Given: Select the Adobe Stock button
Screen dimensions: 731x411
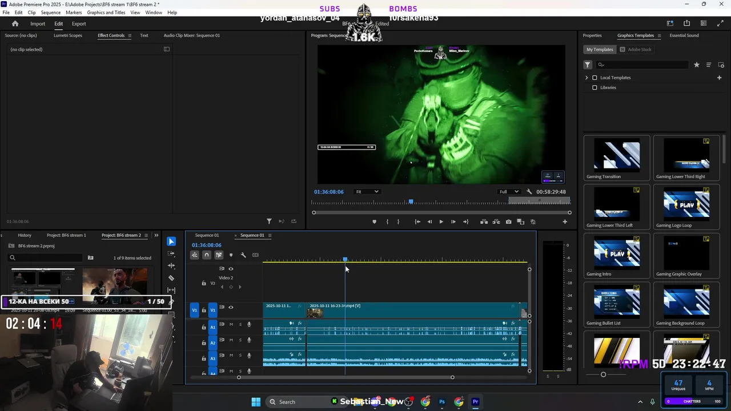Looking at the screenshot, I should tap(636, 50).
